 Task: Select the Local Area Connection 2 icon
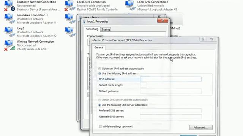pos(130,6)
